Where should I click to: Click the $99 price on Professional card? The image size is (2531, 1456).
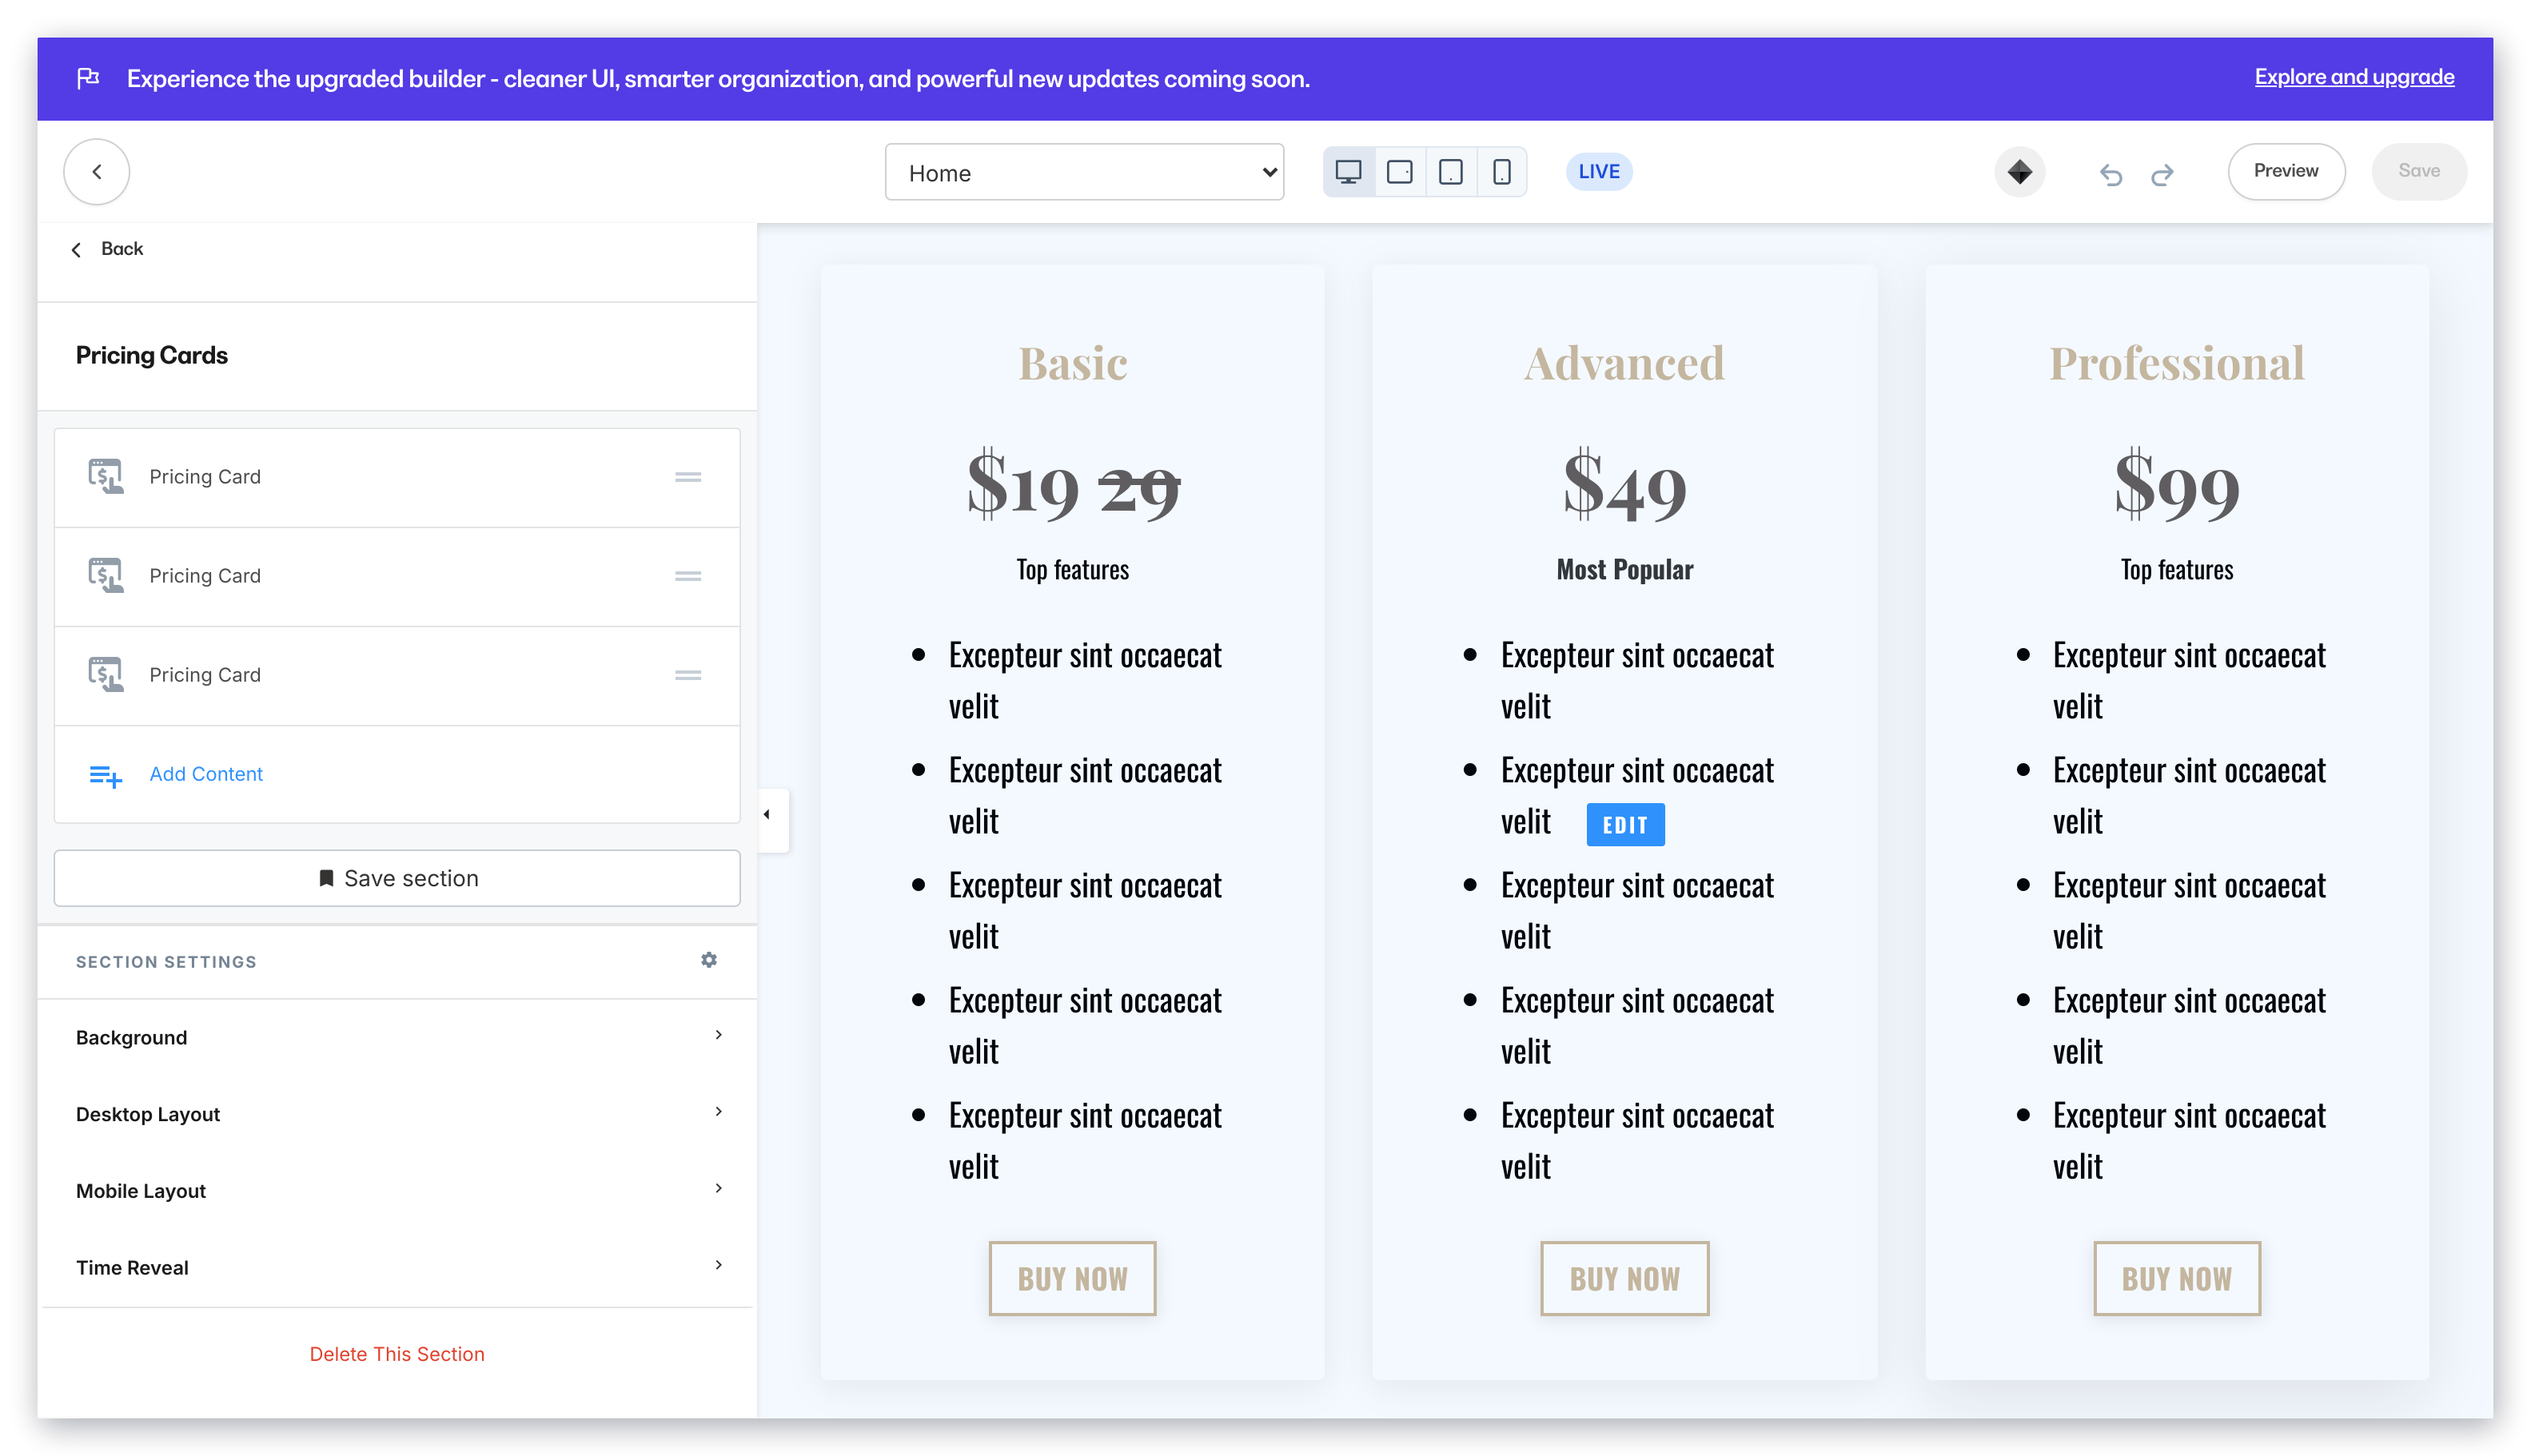(x=2177, y=486)
